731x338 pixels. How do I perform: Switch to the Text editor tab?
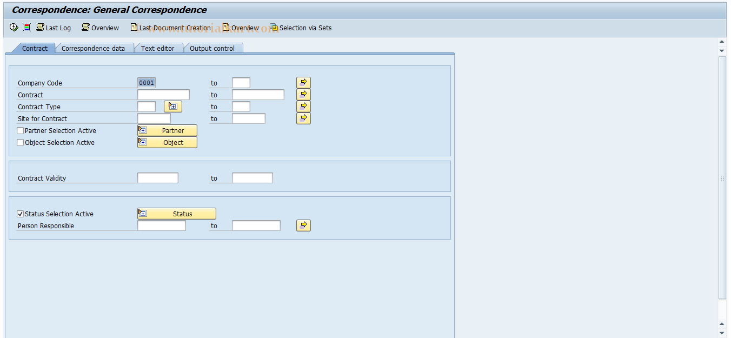[157, 48]
